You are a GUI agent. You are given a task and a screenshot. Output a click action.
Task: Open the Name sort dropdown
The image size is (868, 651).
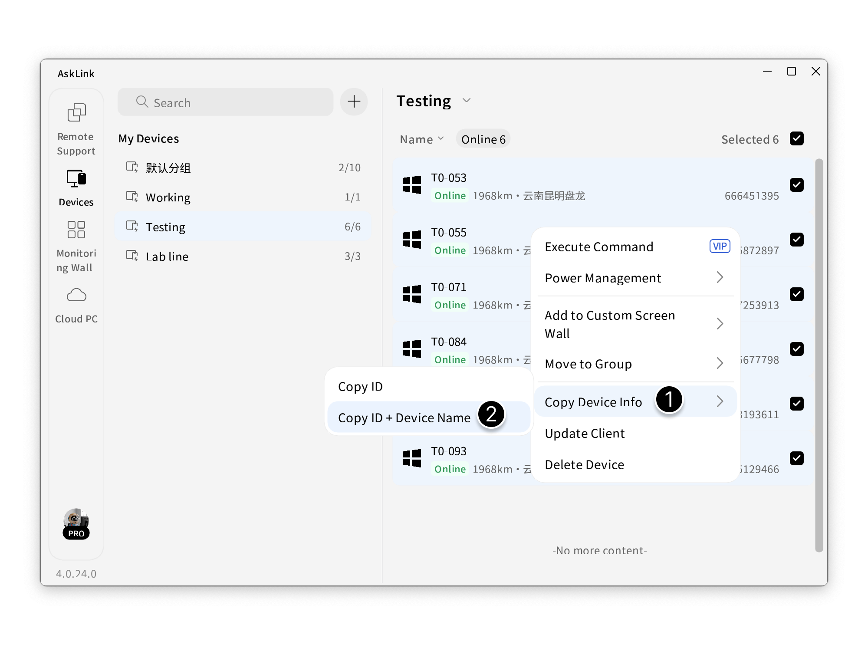421,139
